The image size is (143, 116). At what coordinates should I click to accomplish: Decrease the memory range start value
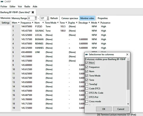(36, 19)
